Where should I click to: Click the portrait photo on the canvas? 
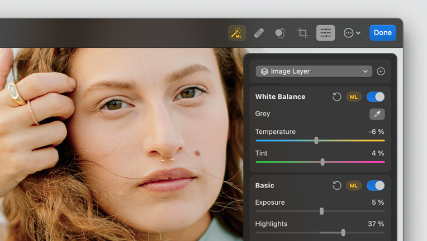point(122,144)
